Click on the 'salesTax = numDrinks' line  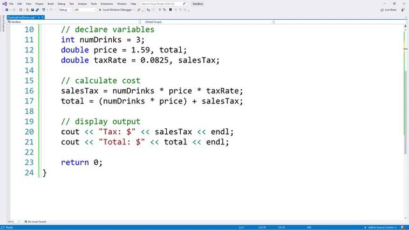click(x=152, y=91)
